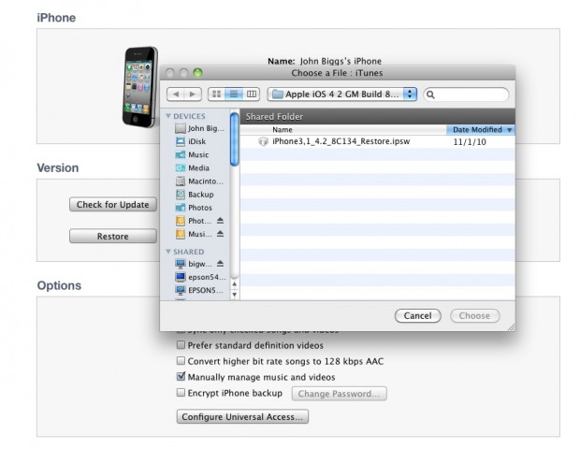This screenshot has height=449, width=580.
Task: Switch to column view in file dialog
Action: click(x=251, y=94)
